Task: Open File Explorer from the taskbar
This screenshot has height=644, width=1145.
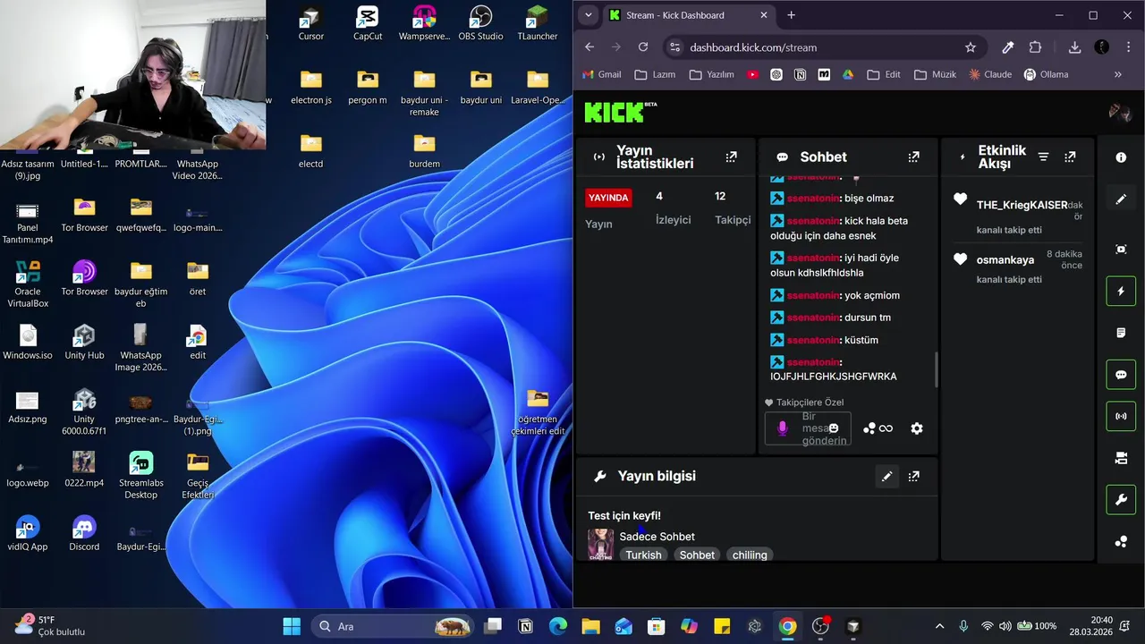Action: [x=590, y=626]
